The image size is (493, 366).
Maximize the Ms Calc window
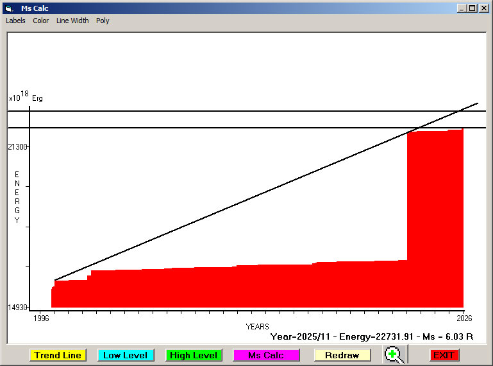472,8
